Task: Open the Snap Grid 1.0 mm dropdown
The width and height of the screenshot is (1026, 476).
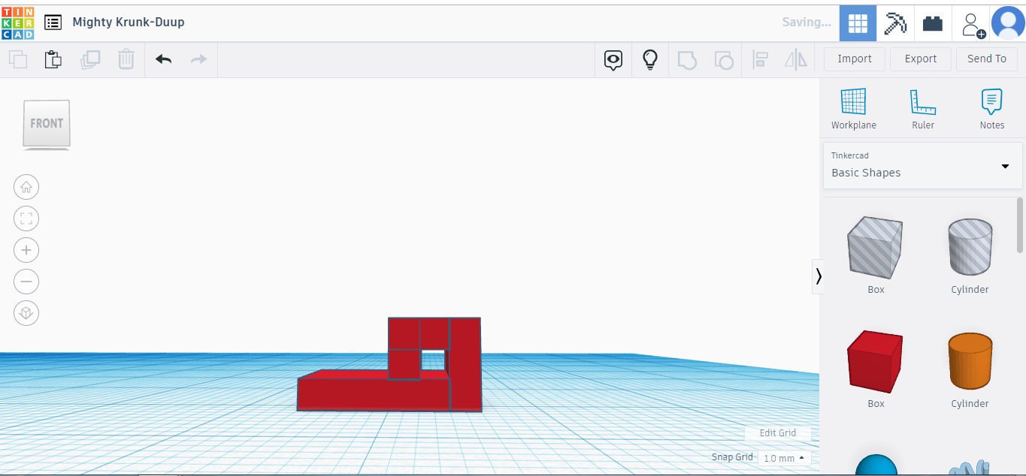Action: pyautogui.click(x=784, y=458)
